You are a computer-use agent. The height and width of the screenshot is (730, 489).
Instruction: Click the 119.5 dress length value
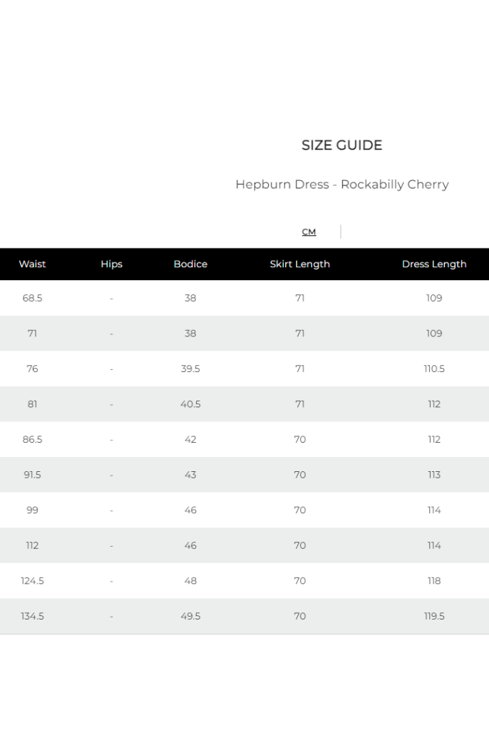pos(433,616)
